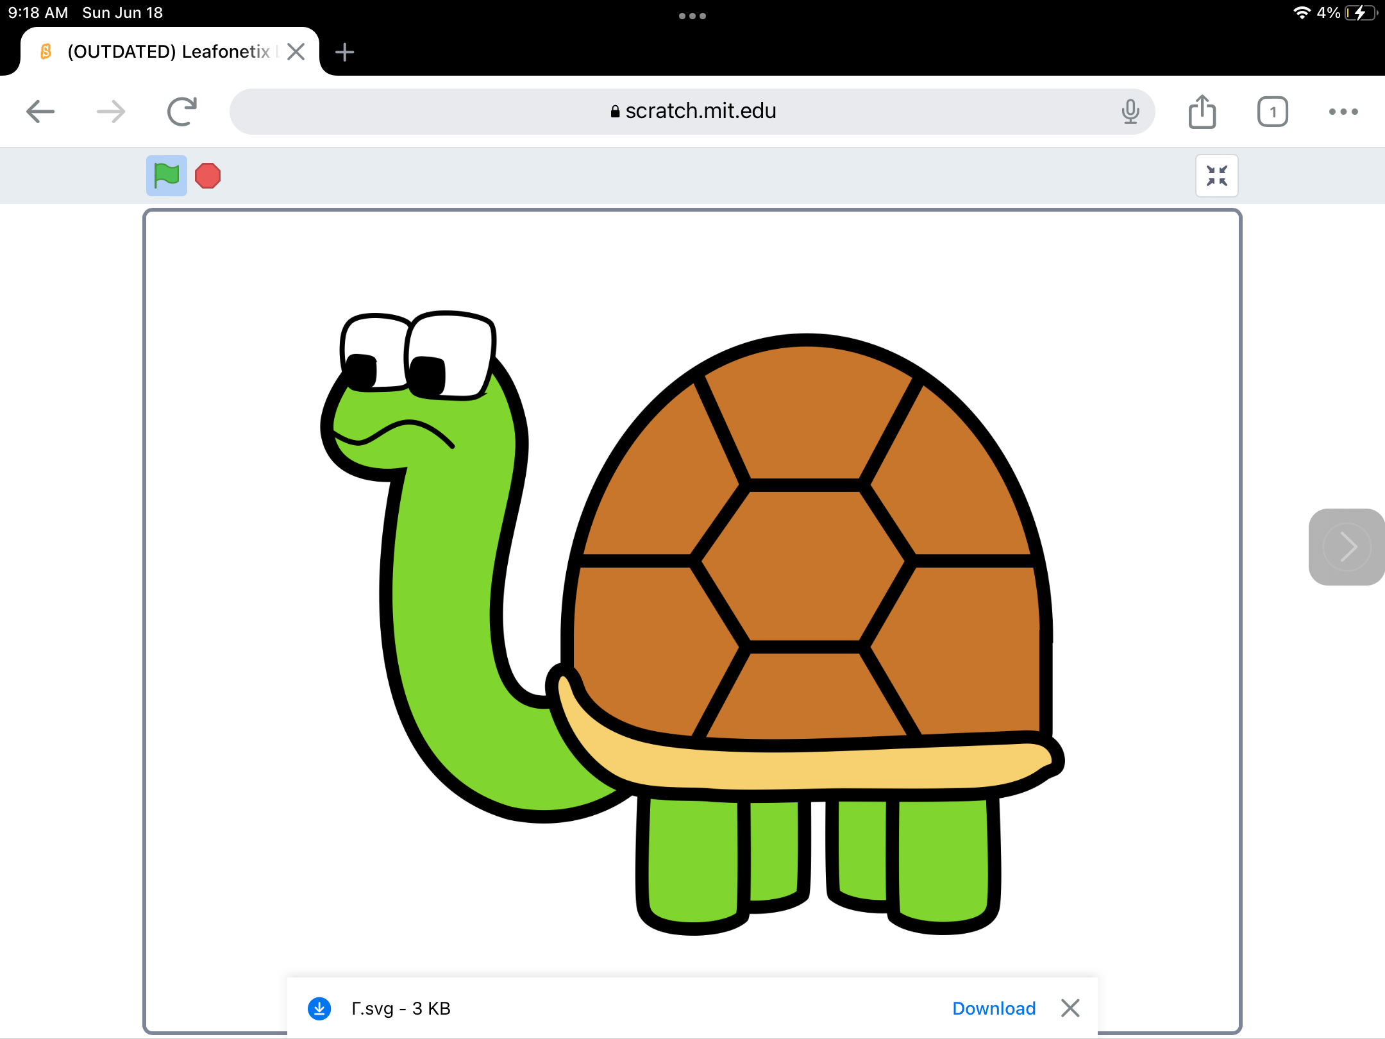The width and height of the screenshot is (1385, 1039).
Task: Select the scratch.mit.edu address bar
Action: [692, 112]
